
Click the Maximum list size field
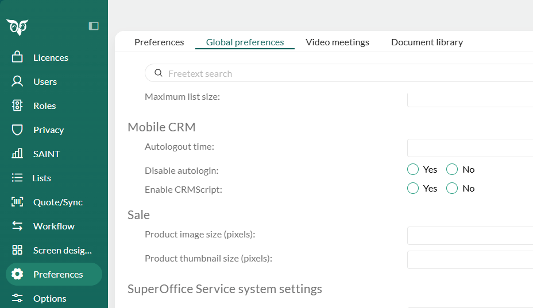[x=470, y=100]
